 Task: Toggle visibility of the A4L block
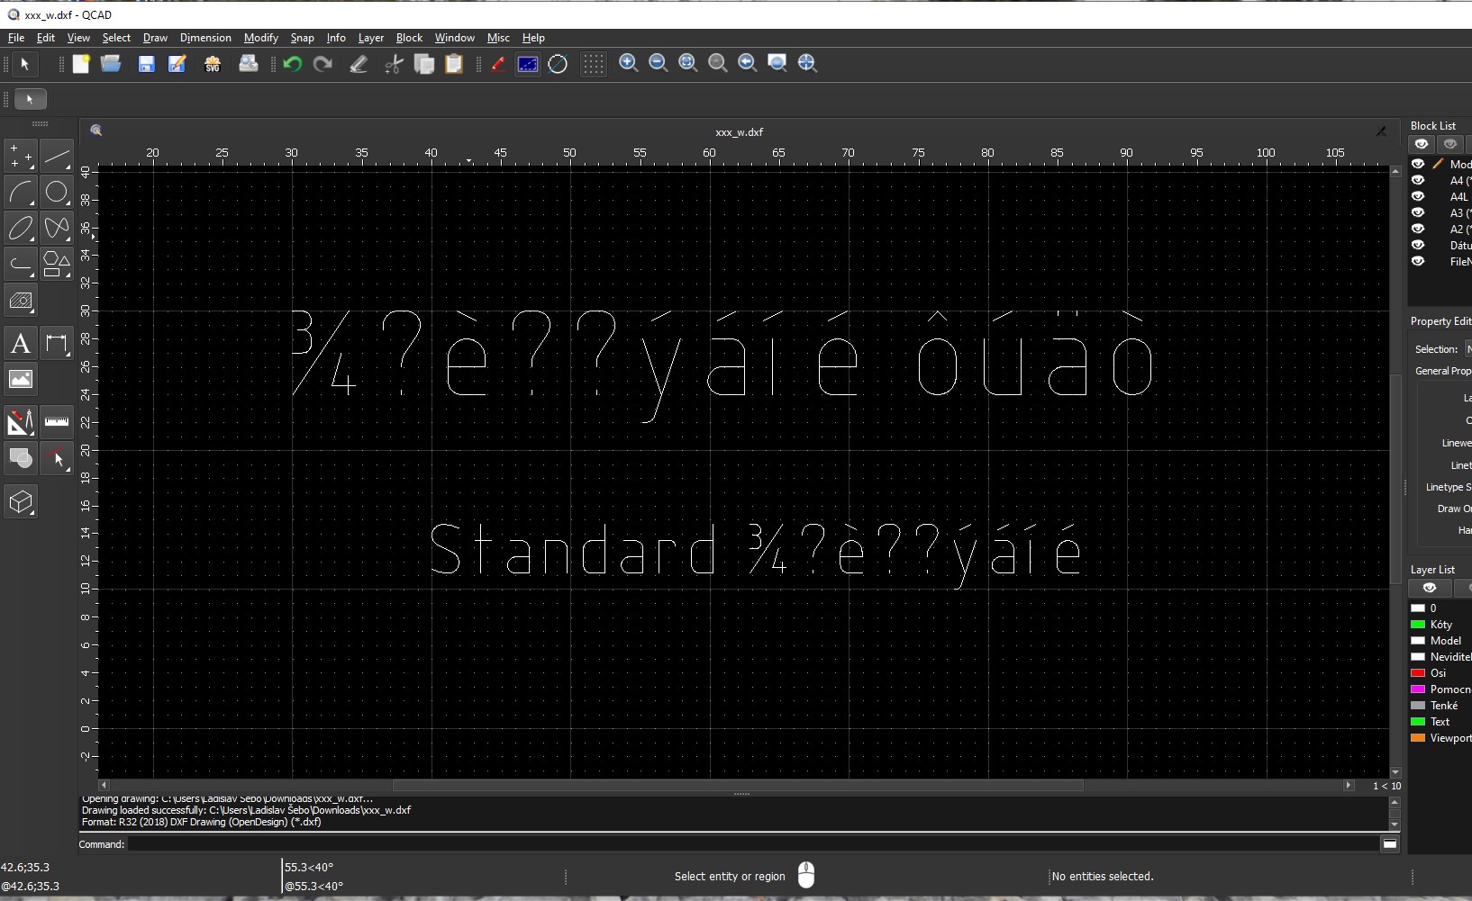[1418, 196]
